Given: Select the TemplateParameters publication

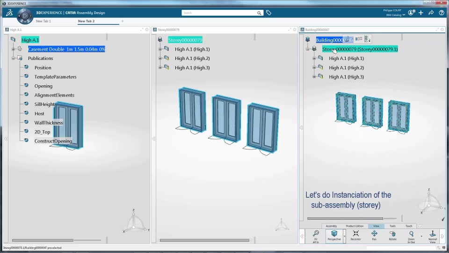Looking at the screenshot, I should [55, 76].
